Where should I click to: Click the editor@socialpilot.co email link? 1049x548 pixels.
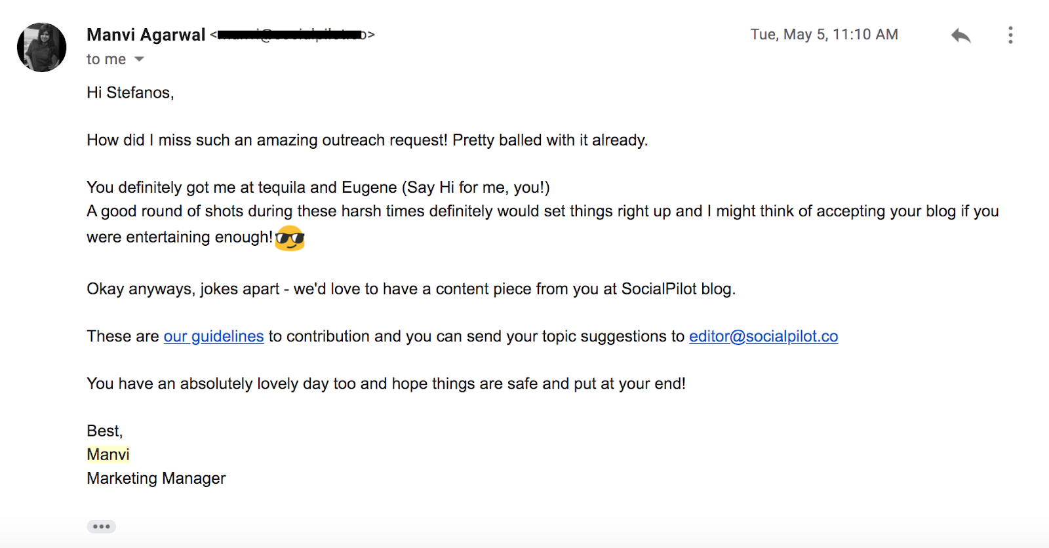pyautogui.click(x=763, y=336)
